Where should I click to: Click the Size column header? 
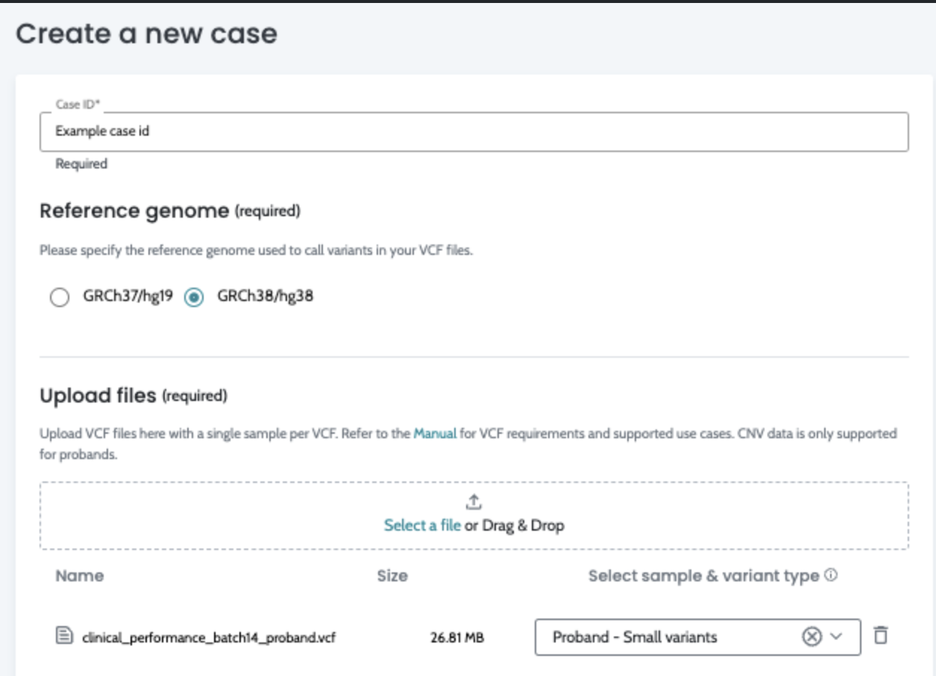(x=392, y=576)
